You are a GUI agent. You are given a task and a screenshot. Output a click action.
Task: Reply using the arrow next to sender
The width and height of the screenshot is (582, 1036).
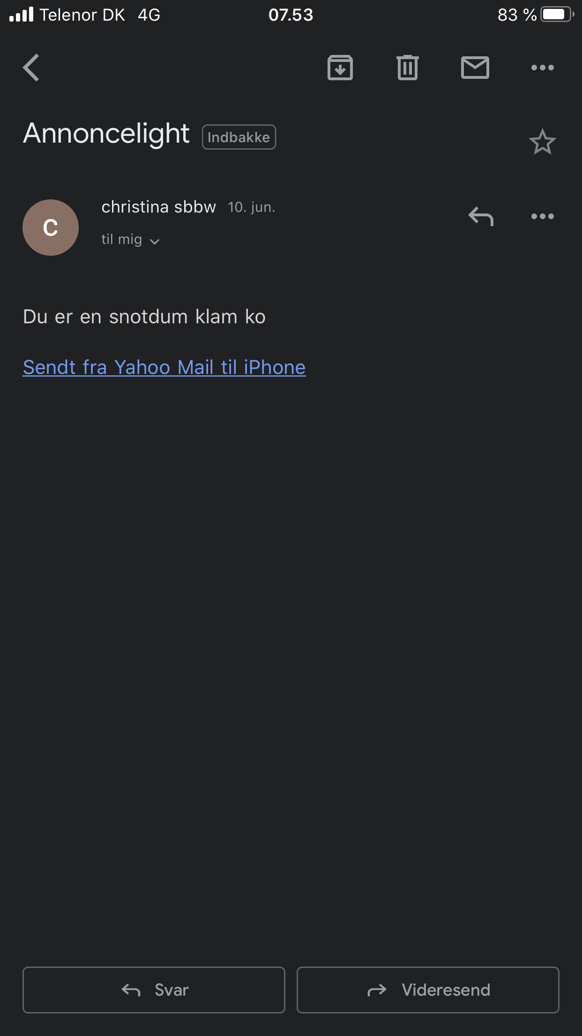481,216
